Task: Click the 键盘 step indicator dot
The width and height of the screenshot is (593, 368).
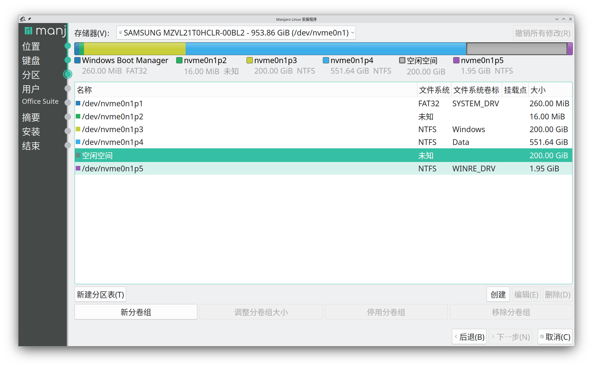Action: [x=67, y=60]
